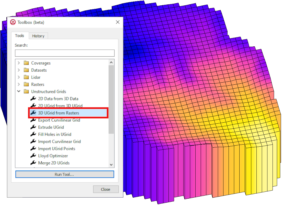Expand the Datasets folder chevron
Viewport: 282px width, 205px height.
19,70
